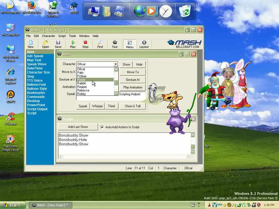Click script output scrollbar up arrow
279x209 pixels.
click(x=193, y=135)
